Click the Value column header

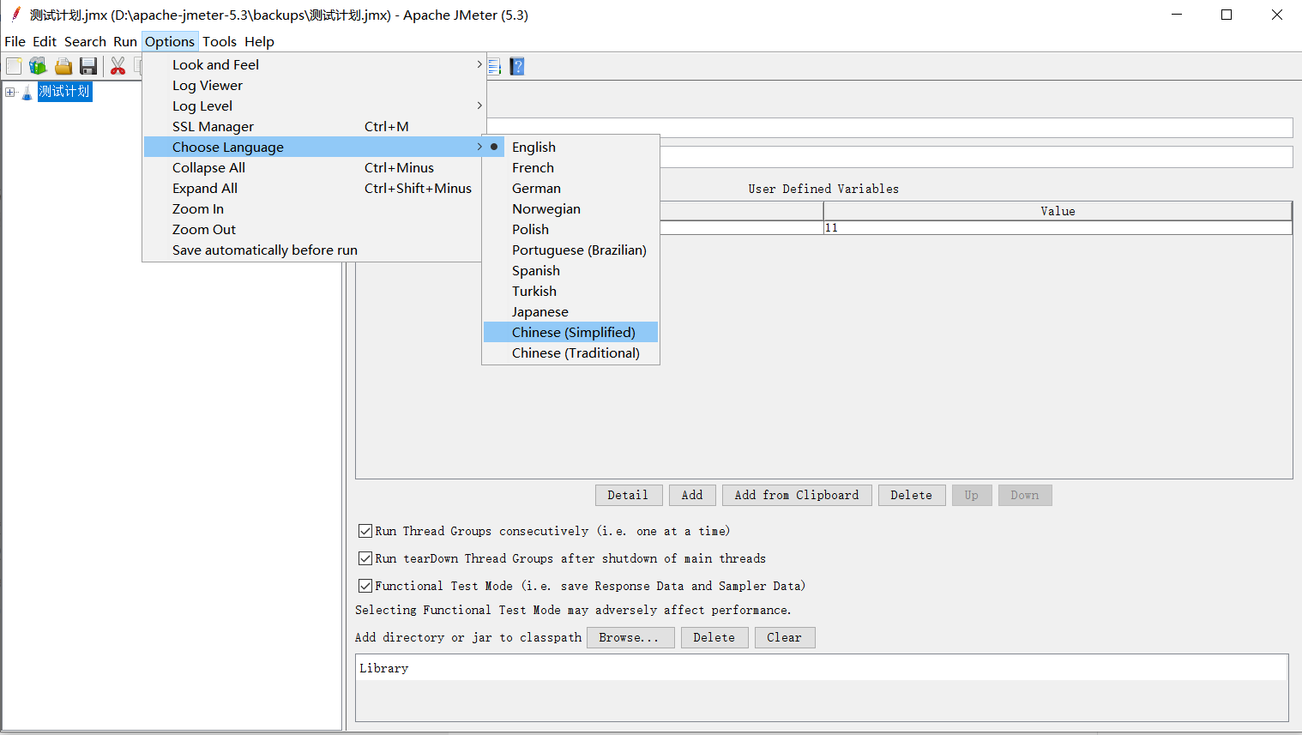click(1058, 211)
